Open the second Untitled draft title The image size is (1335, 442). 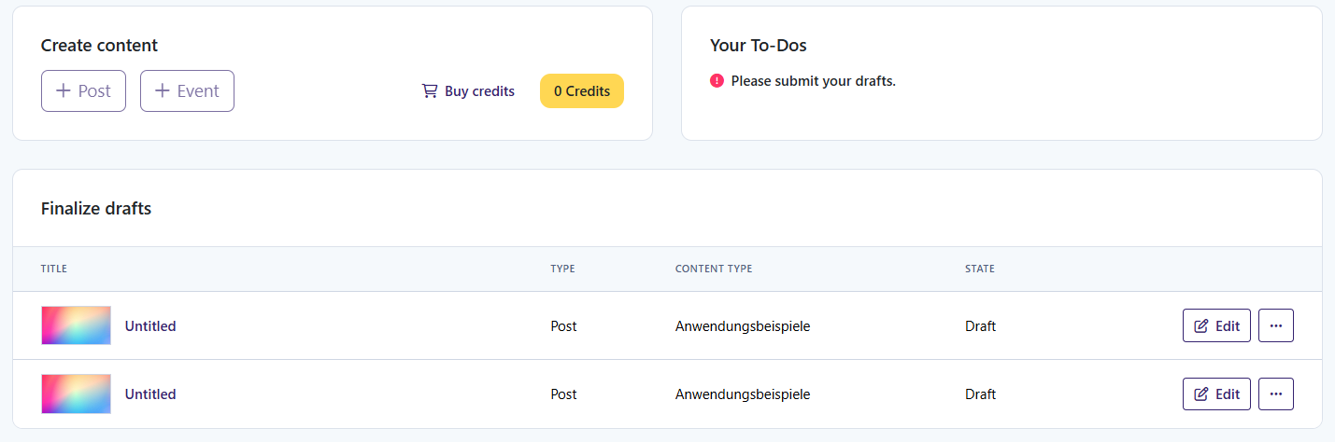point(150,394)
